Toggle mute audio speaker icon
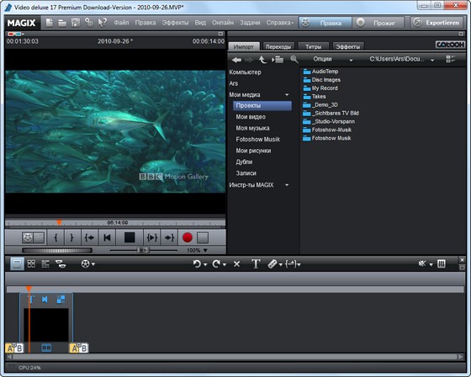 [422, 264]
